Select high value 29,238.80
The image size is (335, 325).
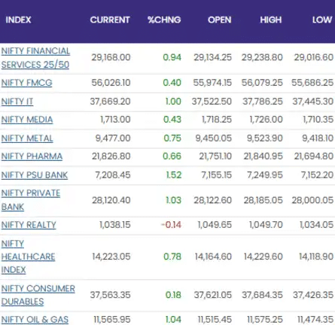(x=262, y=57)
